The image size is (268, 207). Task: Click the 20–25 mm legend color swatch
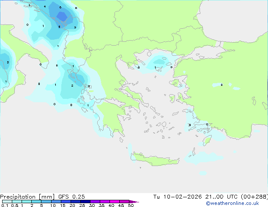75,202
